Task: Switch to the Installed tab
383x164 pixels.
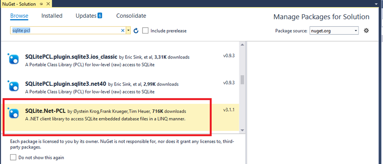Action: point(52,16)
